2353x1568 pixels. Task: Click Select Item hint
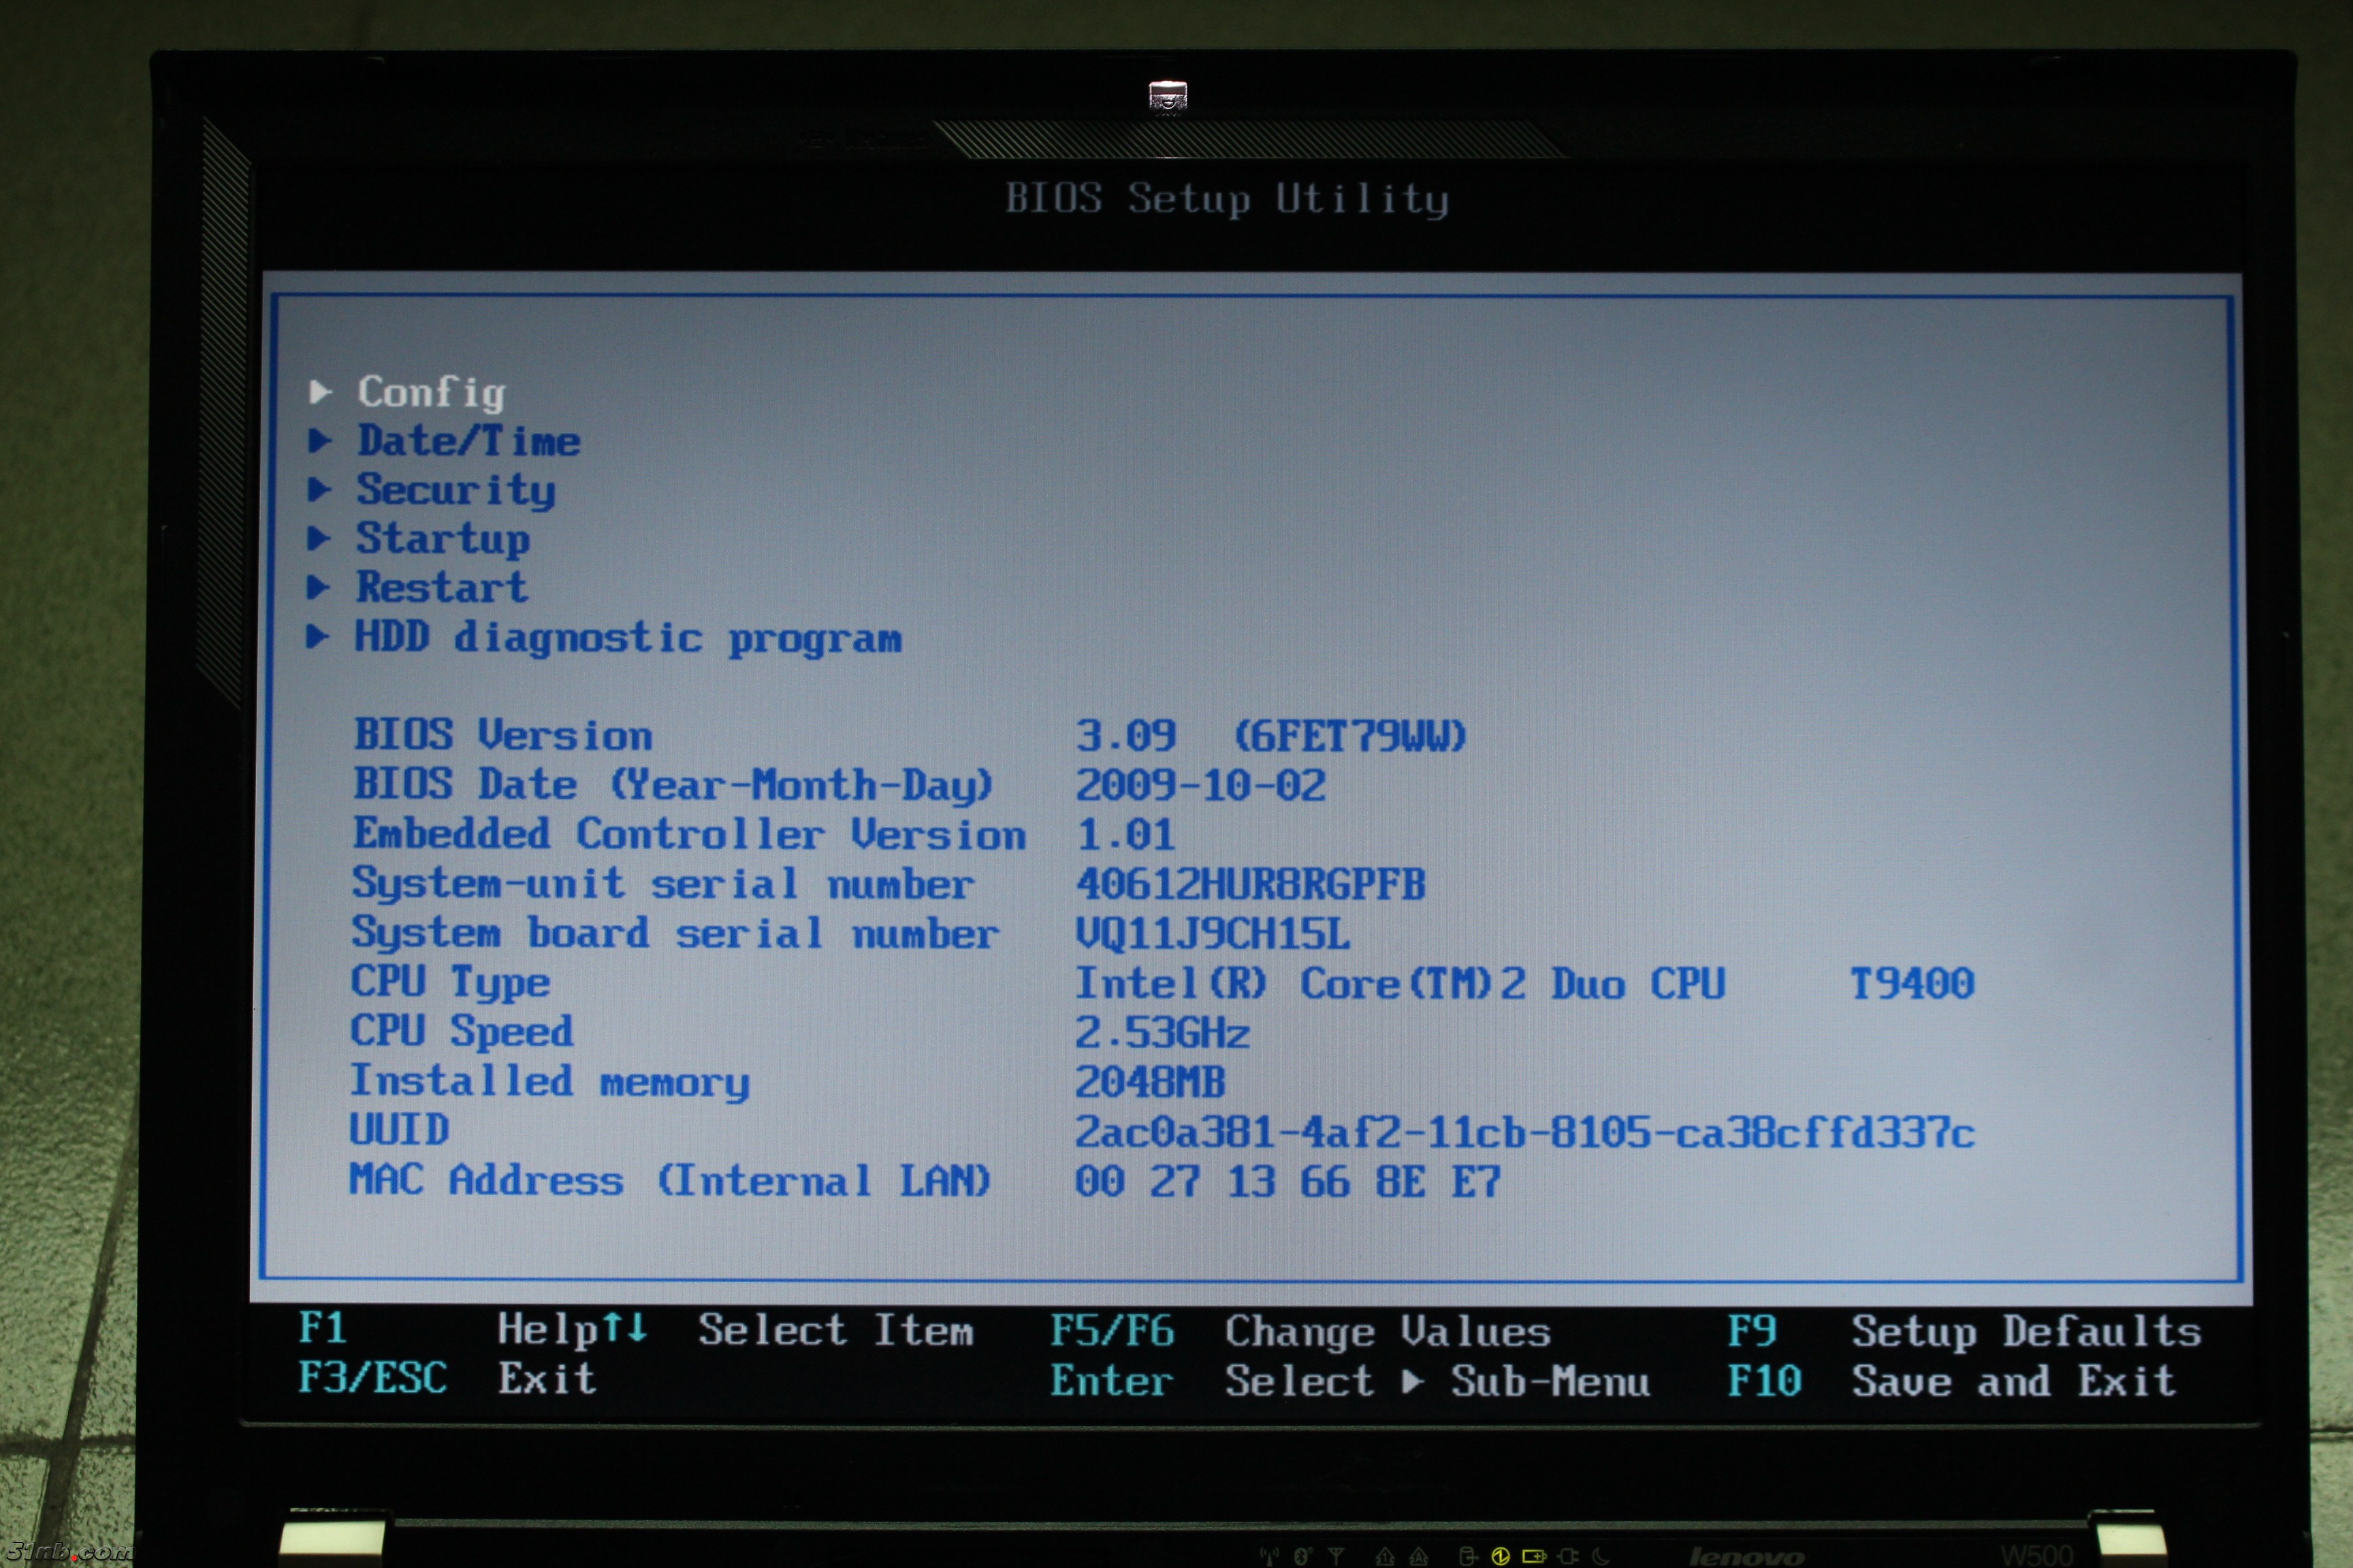(x=835, y=1330)
